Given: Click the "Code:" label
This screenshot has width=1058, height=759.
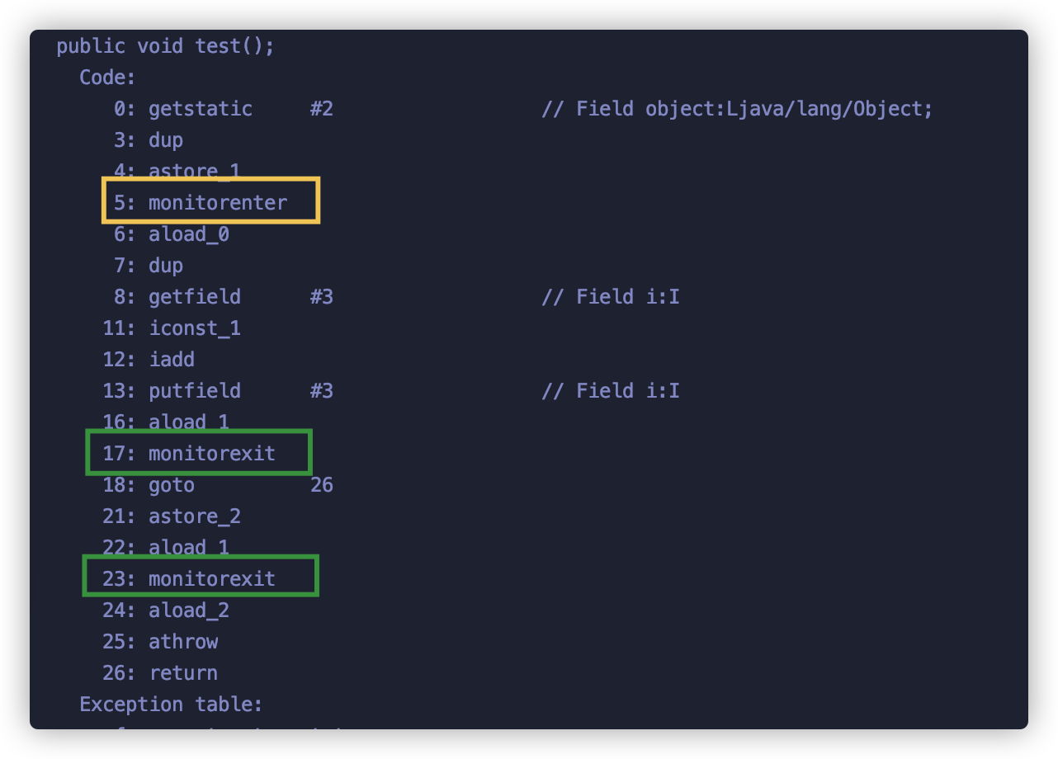Looking at the screenshot, I should (107, 77).
